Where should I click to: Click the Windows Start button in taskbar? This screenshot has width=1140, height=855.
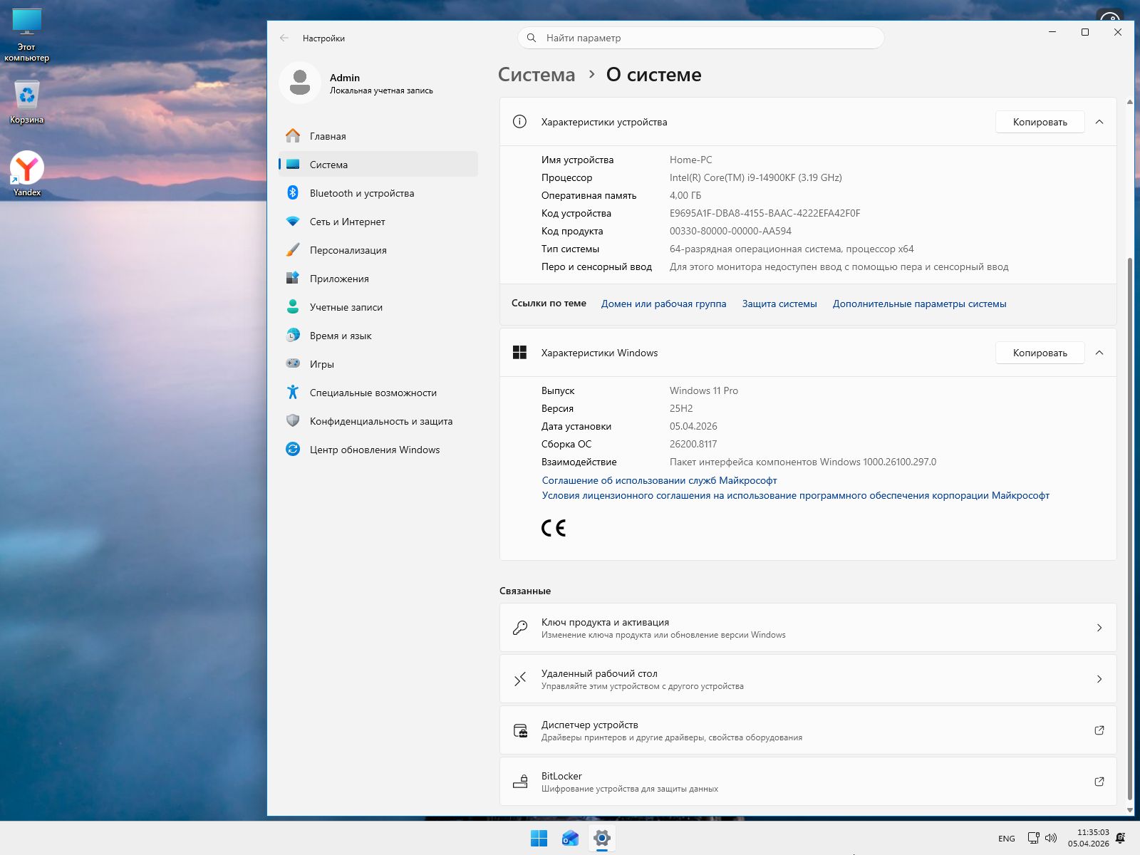pos(539,839)
